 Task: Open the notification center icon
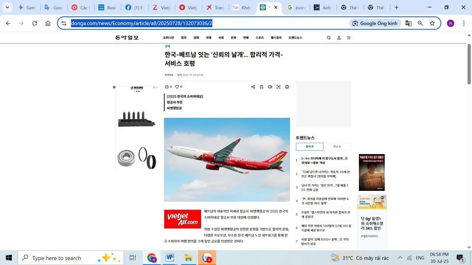coord(460,258)
